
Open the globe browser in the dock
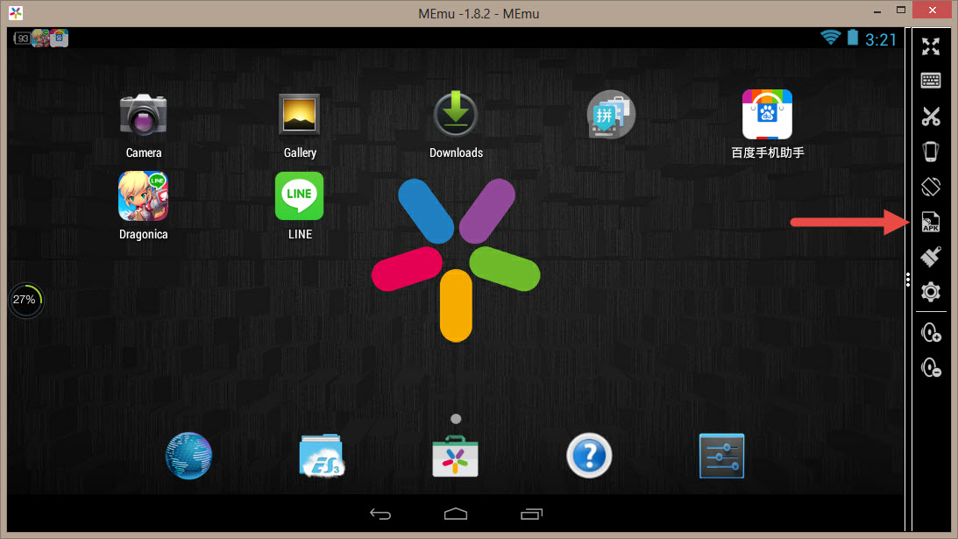click(x=188, y=456)
